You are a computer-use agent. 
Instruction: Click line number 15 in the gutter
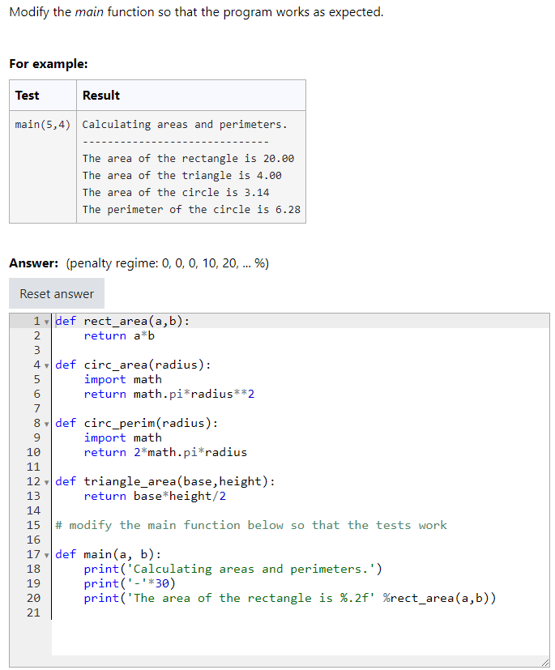click(33, 525)
